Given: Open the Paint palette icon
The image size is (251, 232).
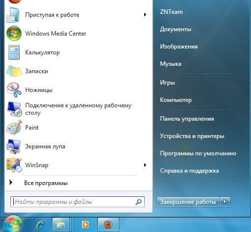Looking at the screenshot, I should click(x=14, y=128).
